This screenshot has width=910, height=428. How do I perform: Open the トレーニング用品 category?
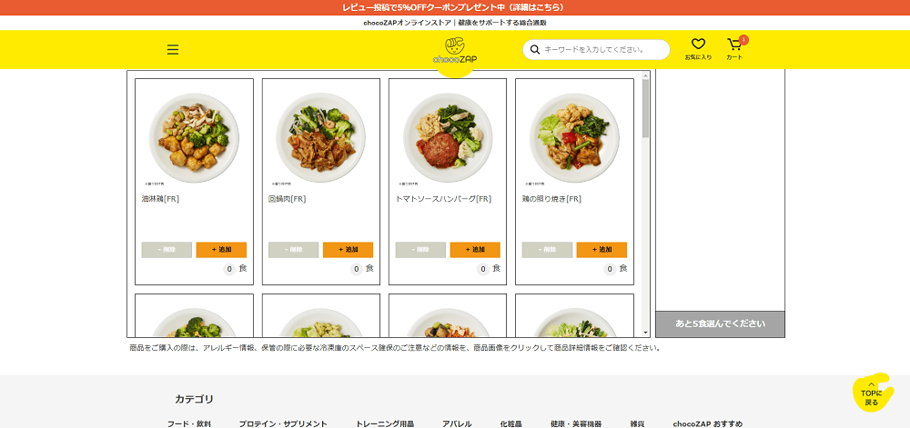[385, 424]
